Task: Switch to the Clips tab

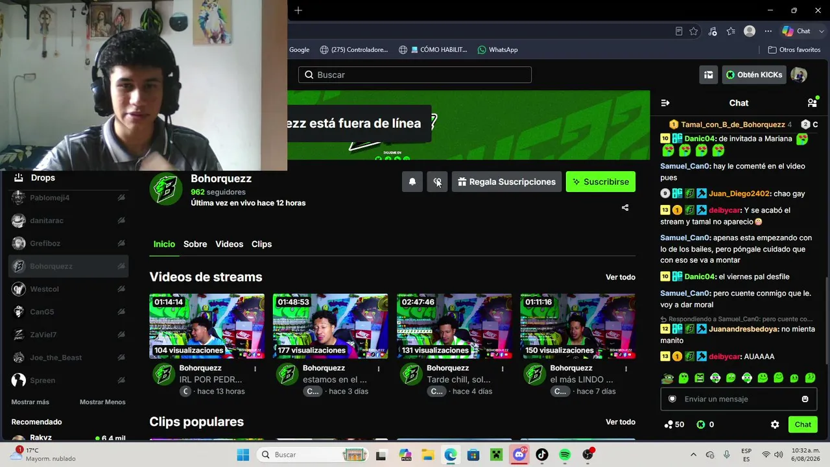Action: (261, 244)
